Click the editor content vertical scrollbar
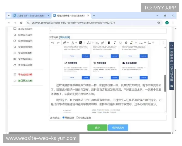The height and width of the screenshot is (146, 182). 165,83
